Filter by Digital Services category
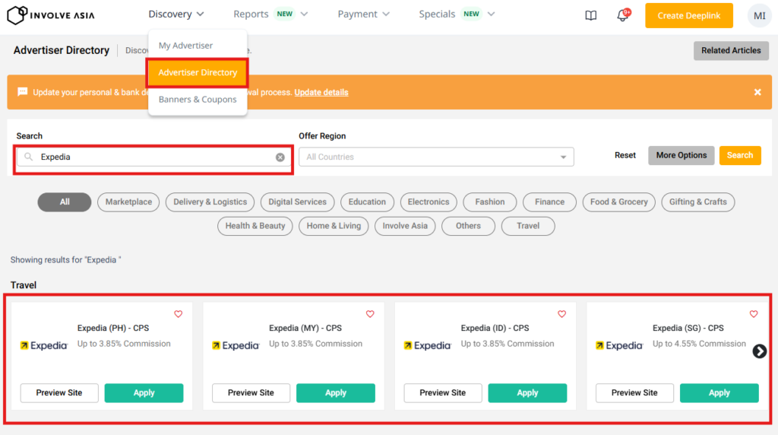This screenshot has height=435, width=778. [297, 202]
